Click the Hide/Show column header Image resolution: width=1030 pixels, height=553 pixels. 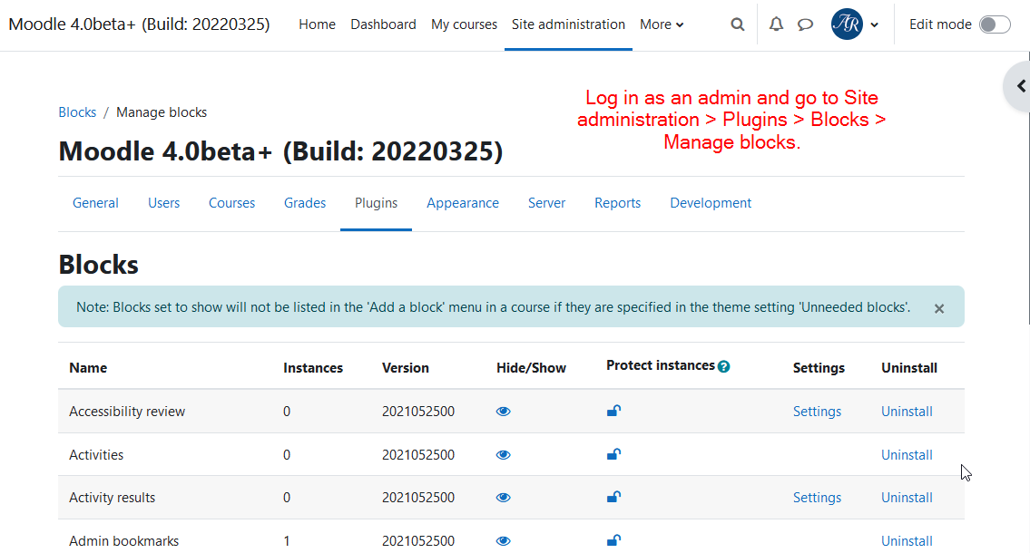531,368
